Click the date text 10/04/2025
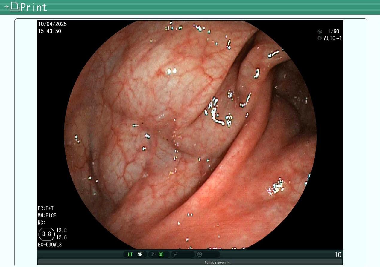Viewport: 380px width, 267px height. tap(52, 24)
